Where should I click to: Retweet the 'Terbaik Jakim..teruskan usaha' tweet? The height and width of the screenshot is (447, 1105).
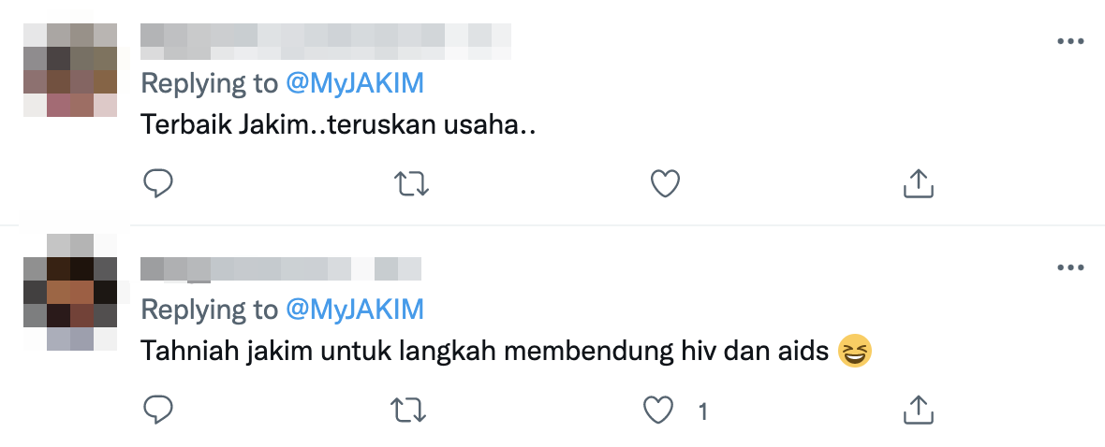point(411,183)
